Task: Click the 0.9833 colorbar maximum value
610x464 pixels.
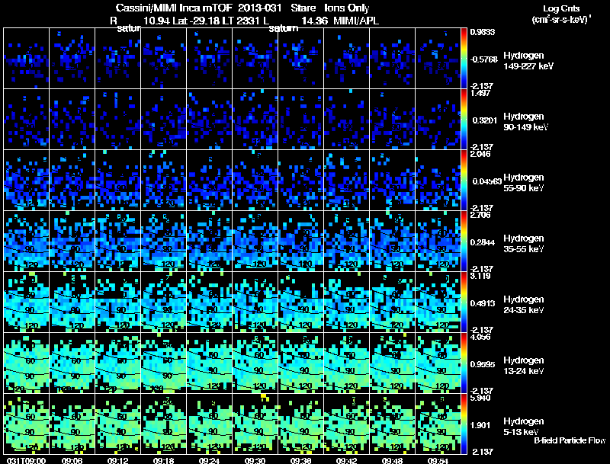Action: [483, 32]
